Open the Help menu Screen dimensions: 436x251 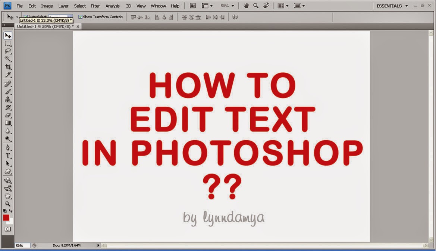(175, 6)
